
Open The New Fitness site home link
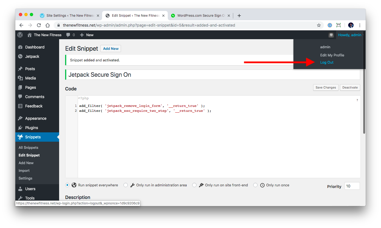[44, 35]
